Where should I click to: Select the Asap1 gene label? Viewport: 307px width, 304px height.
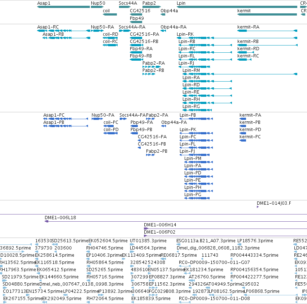[x=44, y=3]
